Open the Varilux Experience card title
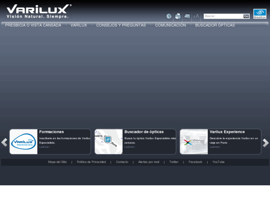 227,132
